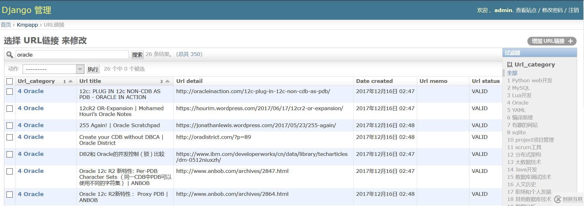Filter by 18 其他数据库技术
This screenshot has height=206, width=584.
pyautogui.click(x=529, y=199)
